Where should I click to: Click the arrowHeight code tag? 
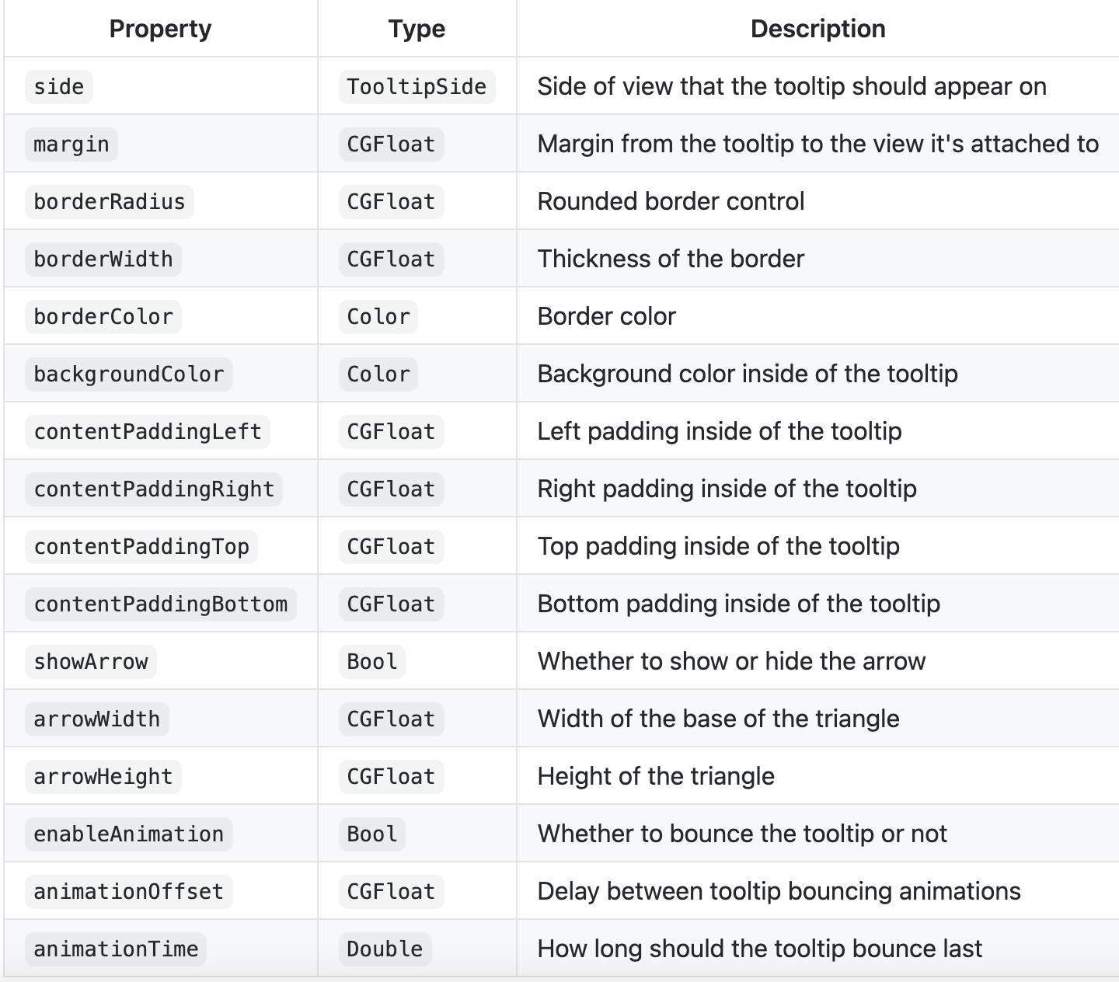coord(103,776)
